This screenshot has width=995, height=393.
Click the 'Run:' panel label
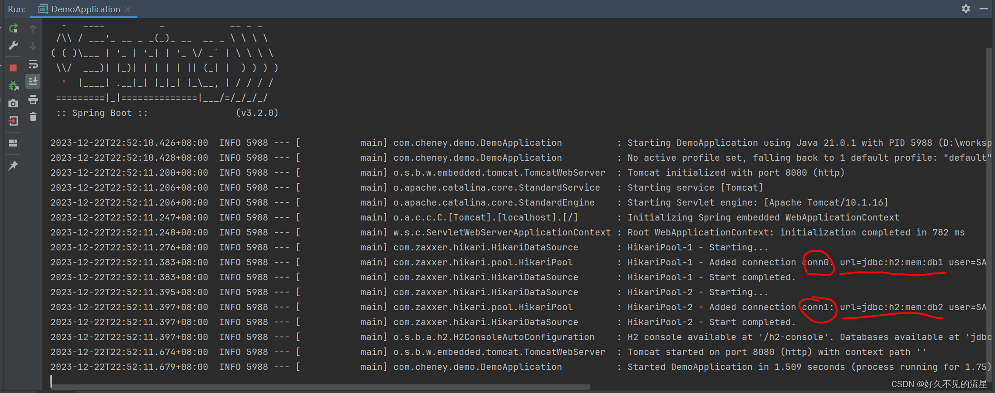tap(16, 9)
